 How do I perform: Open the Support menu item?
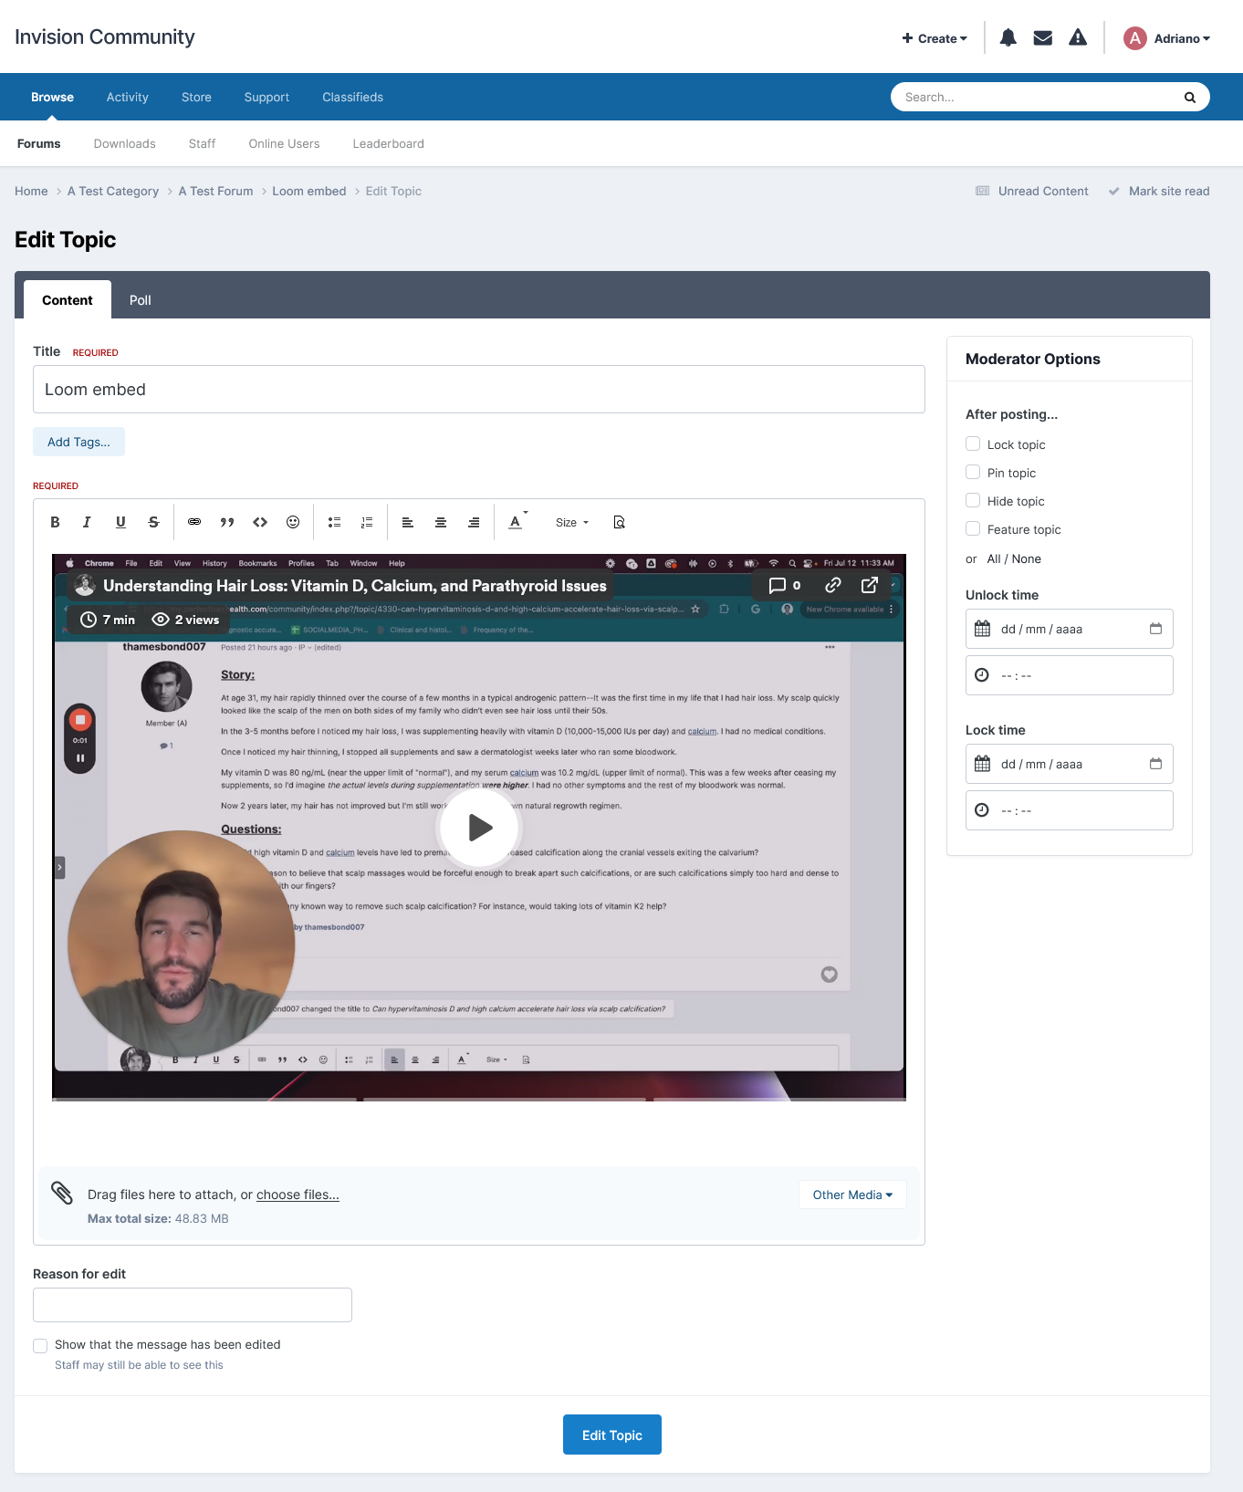pyautogui.click(x=266, y=97)
